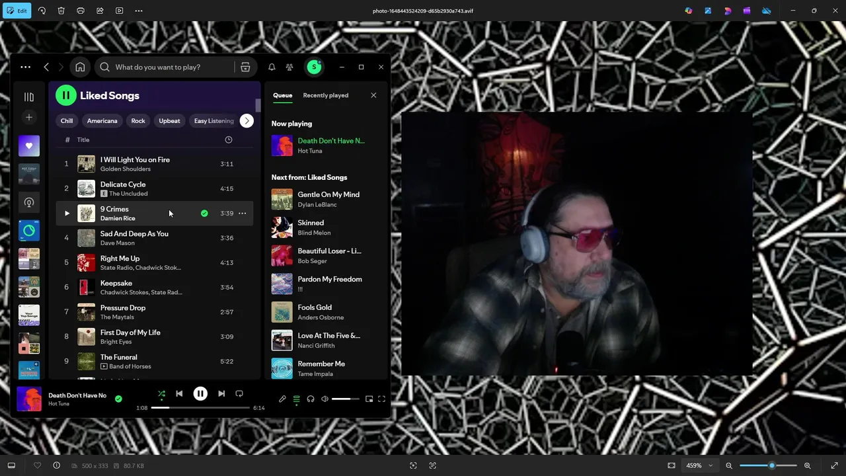Click the Edit button in Photos toolbar

coord(17,11)
